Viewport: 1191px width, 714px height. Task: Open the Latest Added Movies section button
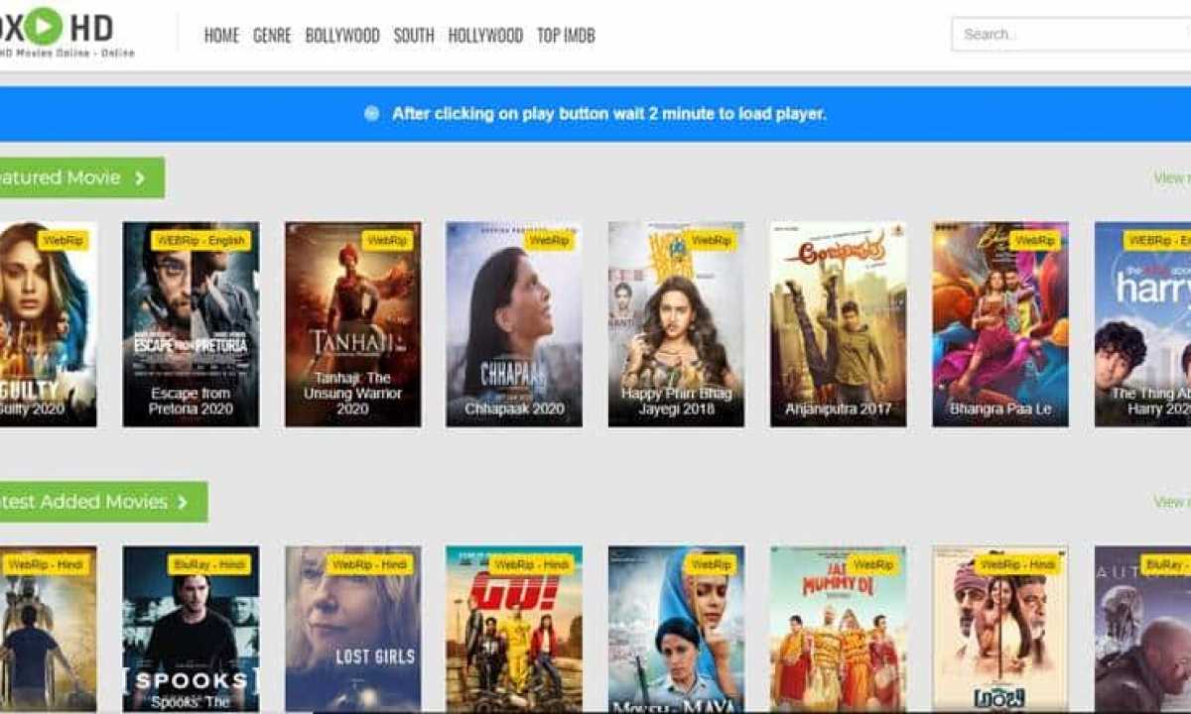103,502
